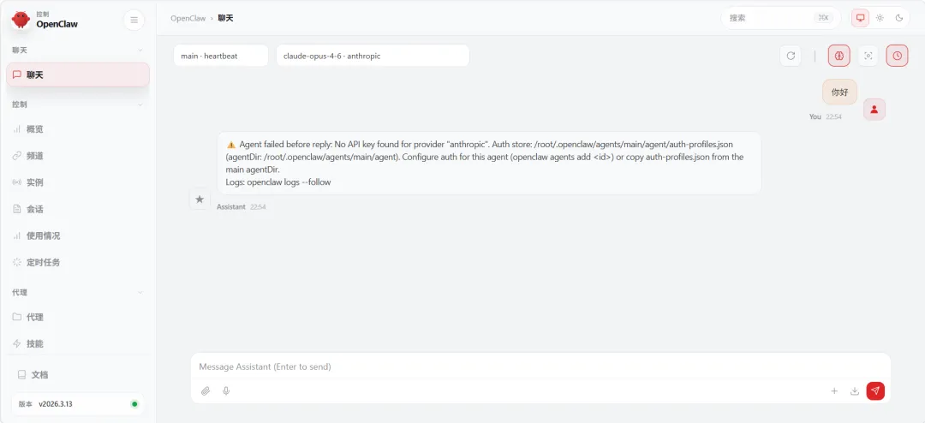This screenshot has width=925, height=423.
Task: Toggle focus mode frame icon
Action: 868,56
